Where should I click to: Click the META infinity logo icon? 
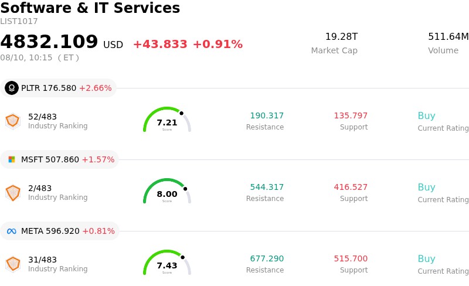click(x=12, y=231)
